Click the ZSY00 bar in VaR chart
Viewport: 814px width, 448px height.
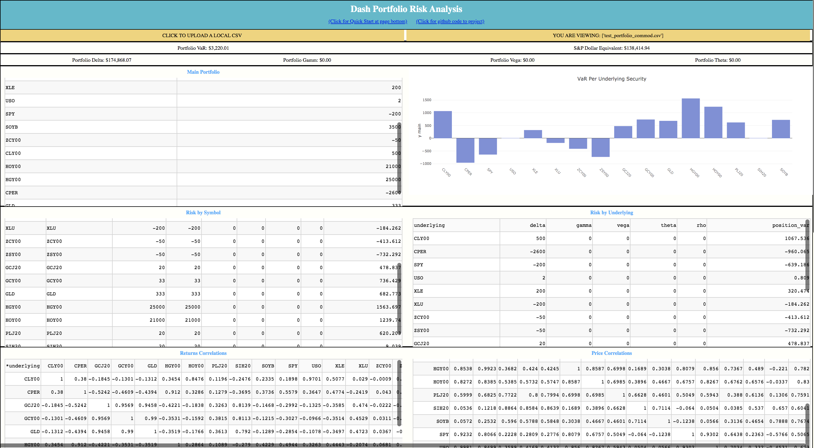[x=600, y=147]
